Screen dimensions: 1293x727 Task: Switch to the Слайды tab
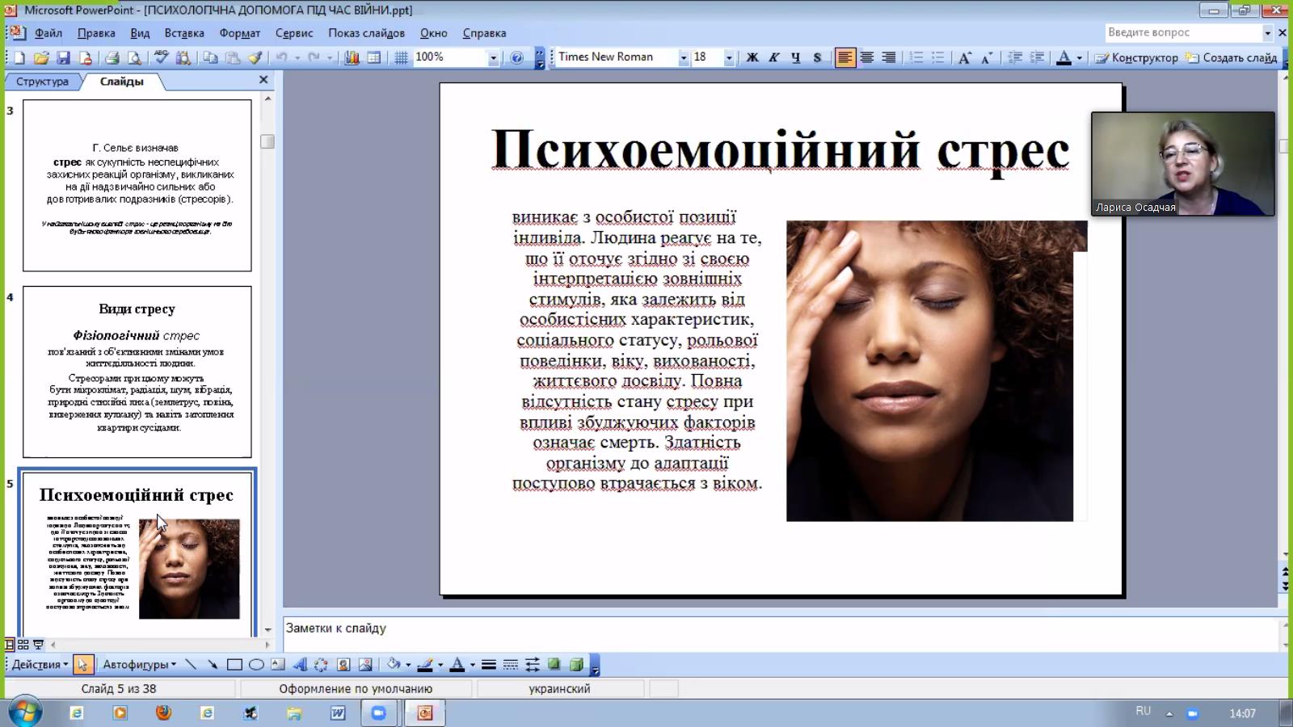pos(122,82)
